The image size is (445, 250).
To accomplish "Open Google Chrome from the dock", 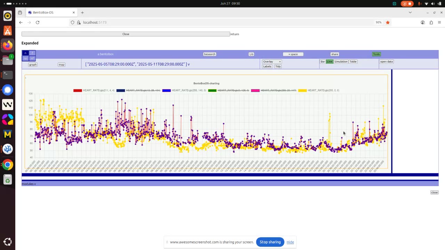I will 8,165.
